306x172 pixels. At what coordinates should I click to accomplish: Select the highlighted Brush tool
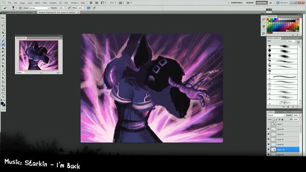click(x=3, y=44)
